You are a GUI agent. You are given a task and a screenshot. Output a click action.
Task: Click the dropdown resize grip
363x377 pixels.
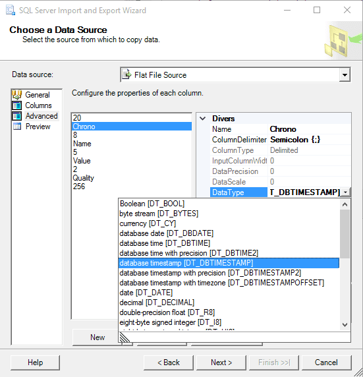tap(124, 337)
